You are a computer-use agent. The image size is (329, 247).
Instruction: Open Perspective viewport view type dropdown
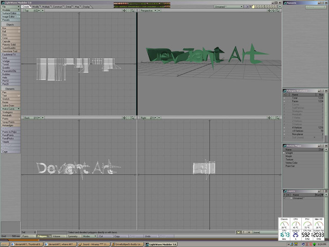point(149,10)
